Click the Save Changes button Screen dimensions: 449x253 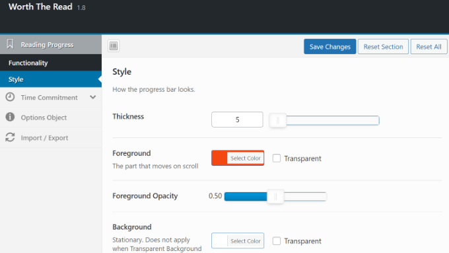point(330,46)
